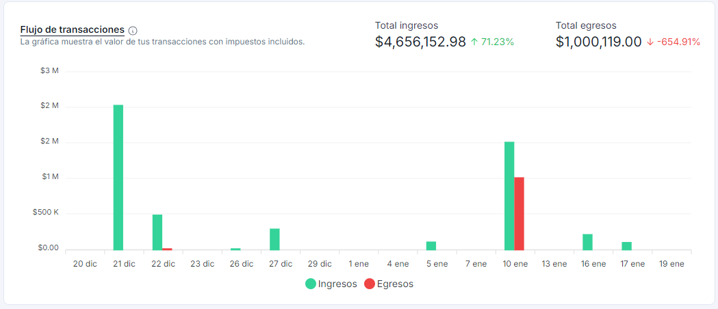The width and height of the screenshot is (718, 309).
Task: Click the tall green bar for 21 dic
Action: tap(118, 177)
